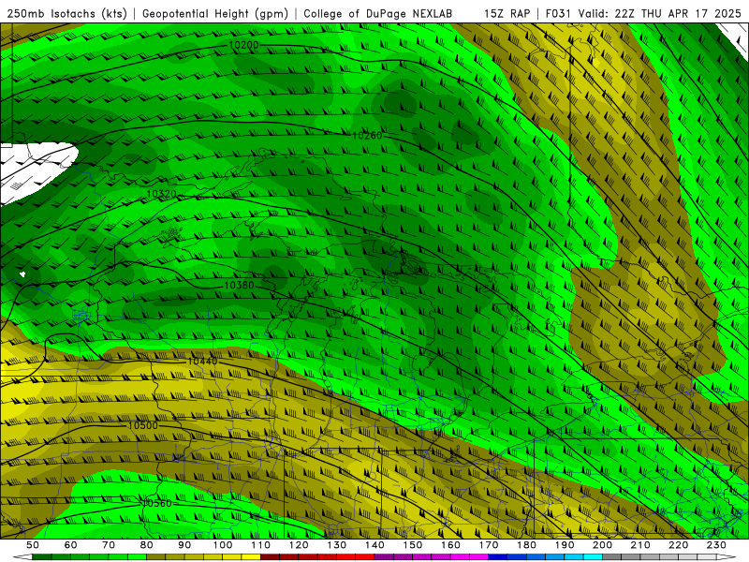Click the 180 label on the color scale
The height and width of the screenshot is (562, 749).
526,545
